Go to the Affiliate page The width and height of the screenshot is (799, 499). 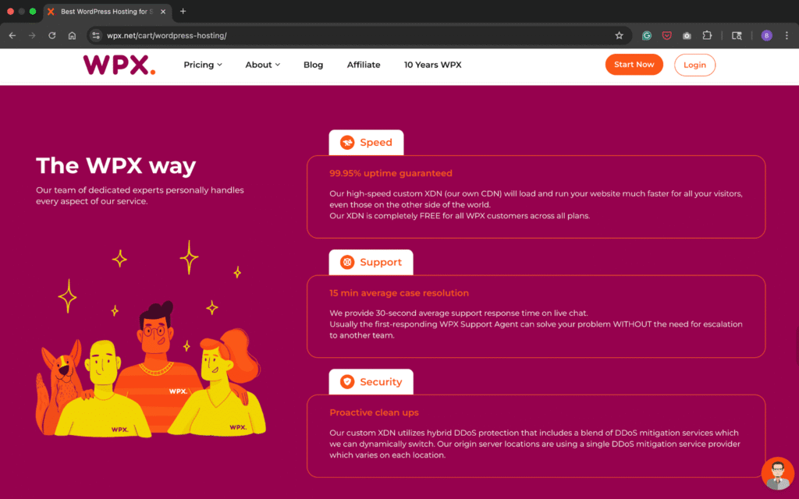364,65
